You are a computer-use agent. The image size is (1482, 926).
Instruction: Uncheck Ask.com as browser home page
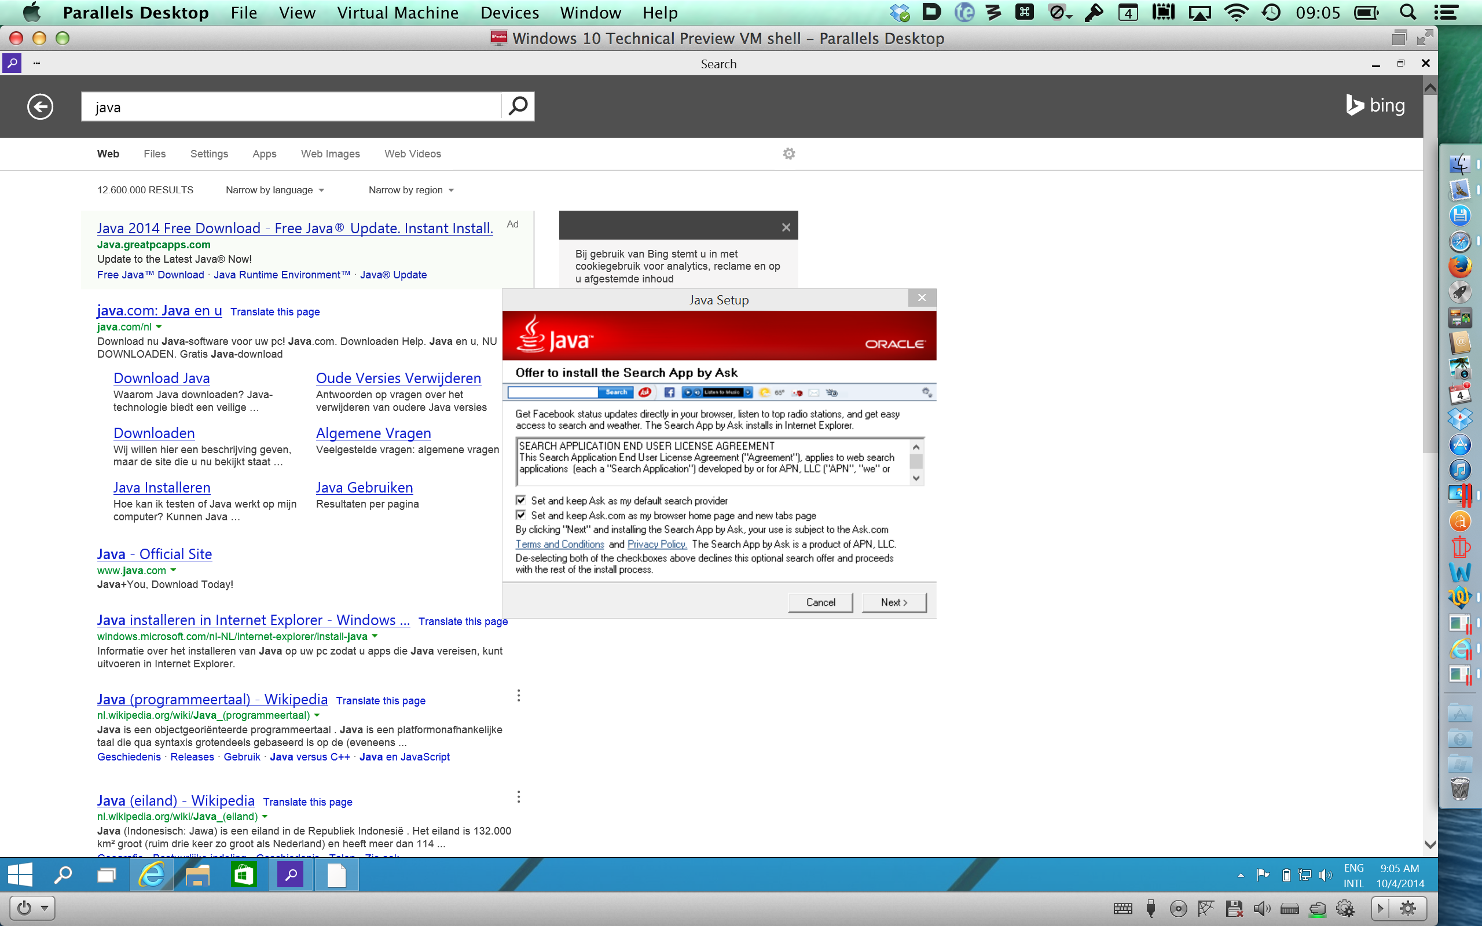pyautogui.click(x=521, y=515)
